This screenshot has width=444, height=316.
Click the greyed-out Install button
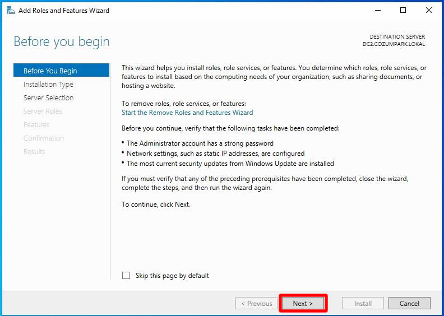[363, 303]
